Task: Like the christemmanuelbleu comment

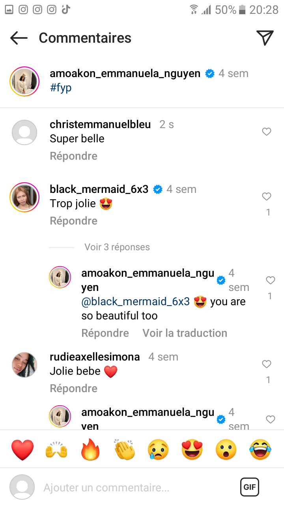Action: pos(267,132)
